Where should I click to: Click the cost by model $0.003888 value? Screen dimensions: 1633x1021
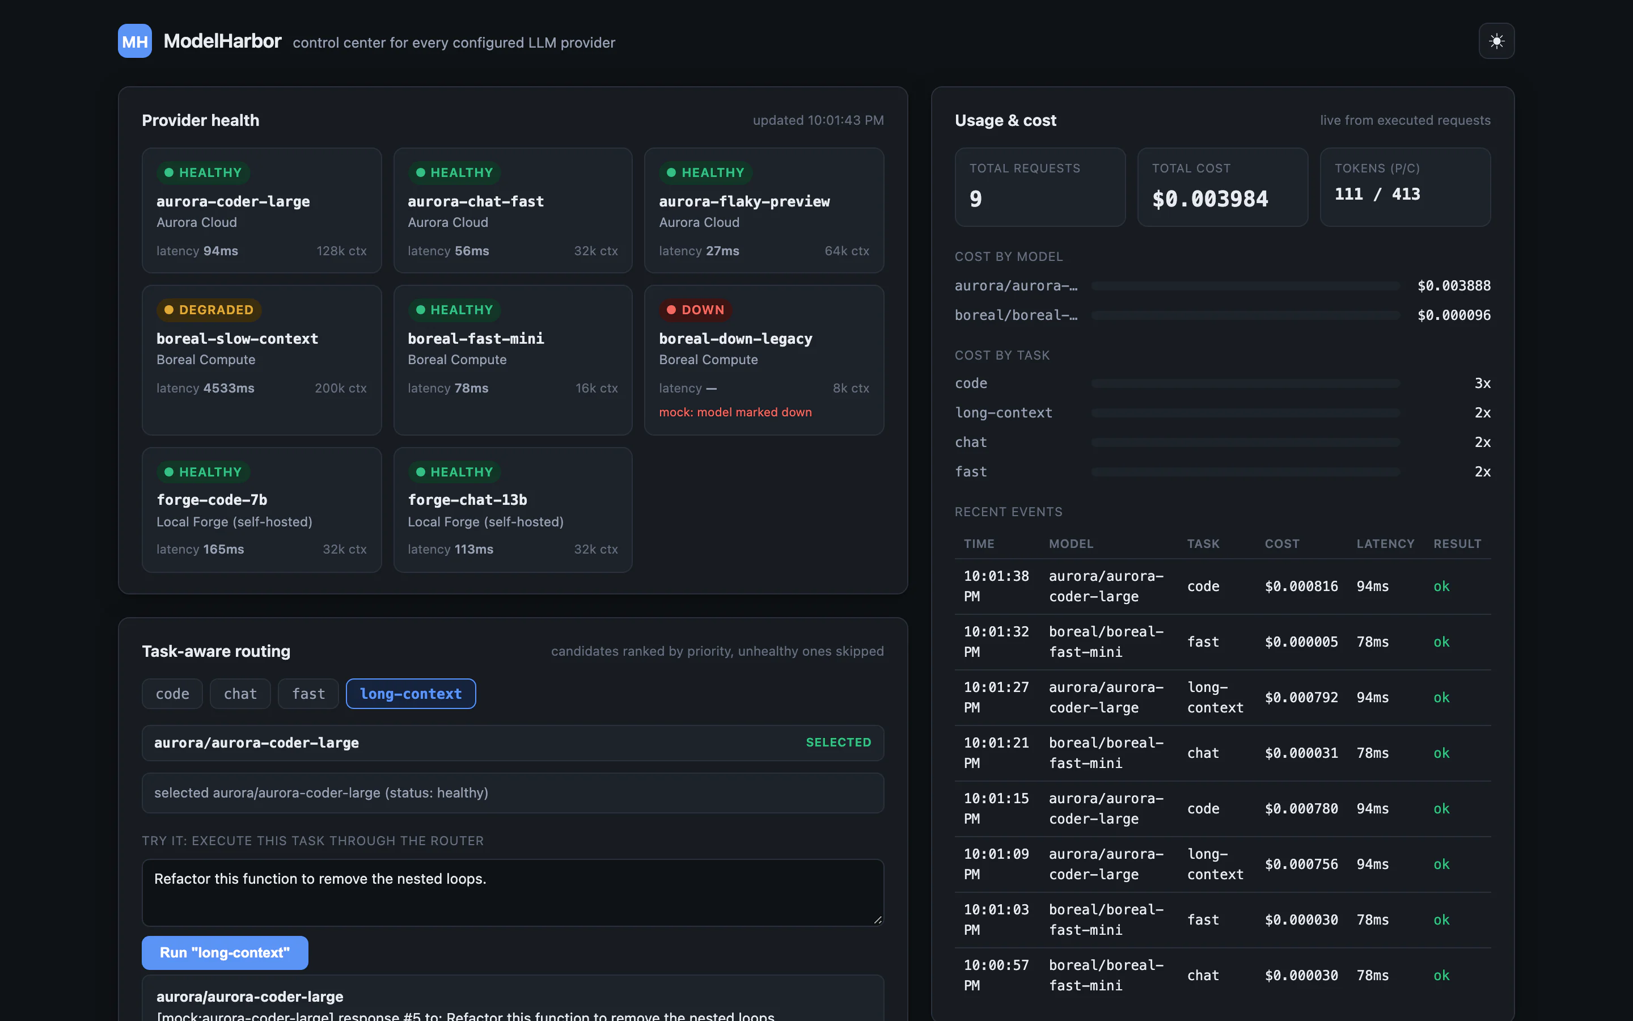pyautogui.click(x=1454, y=286)
